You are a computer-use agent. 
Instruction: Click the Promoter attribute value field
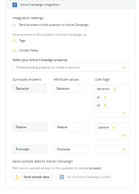point(71,149)
